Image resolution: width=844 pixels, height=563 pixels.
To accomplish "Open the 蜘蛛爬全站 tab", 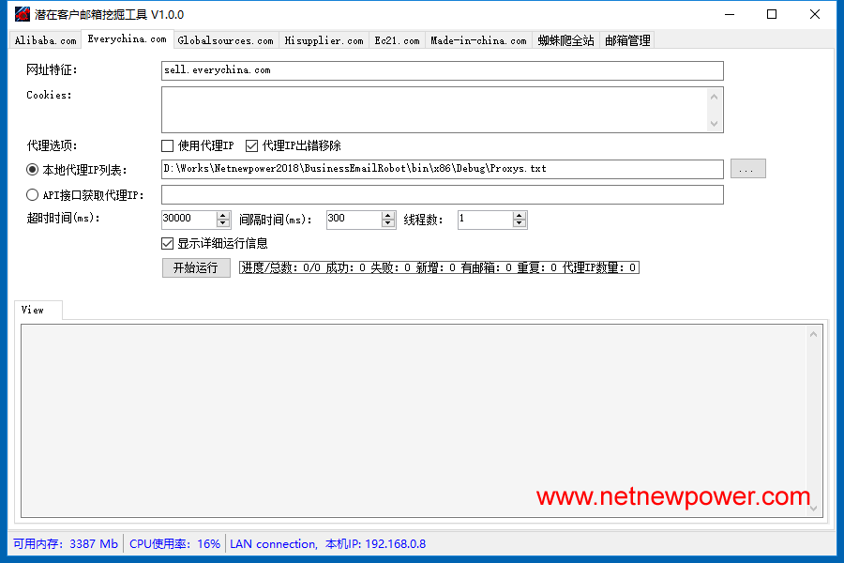I will (x=565, y=40).
